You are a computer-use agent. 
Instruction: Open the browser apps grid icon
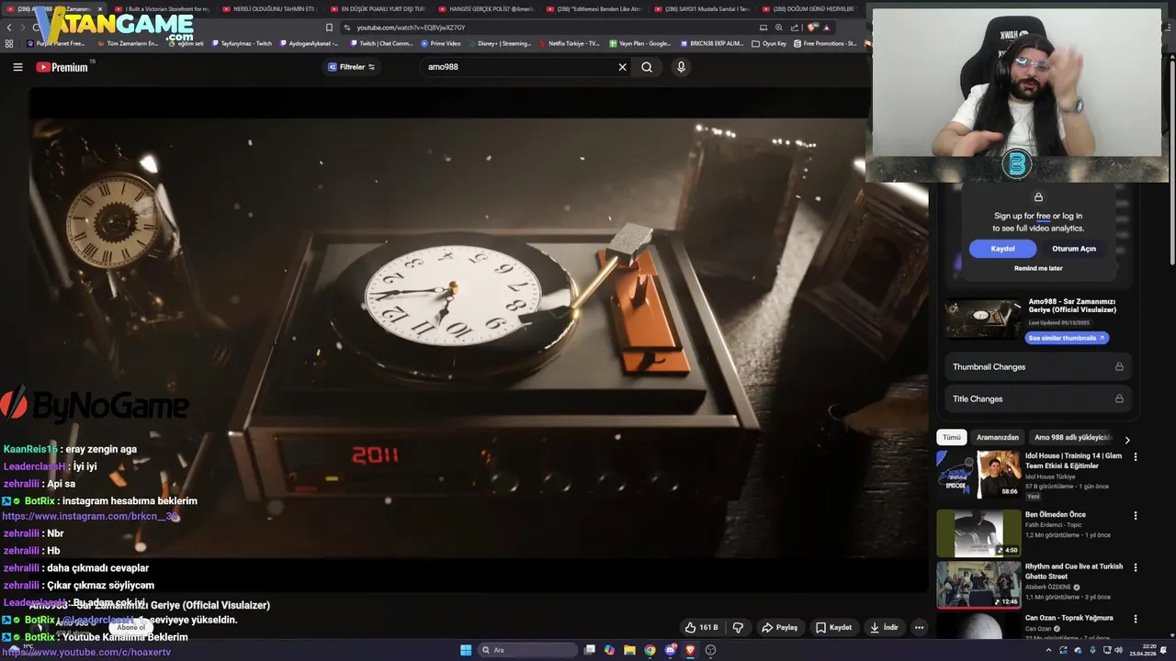pyautogui.click(x=9, y=43)
